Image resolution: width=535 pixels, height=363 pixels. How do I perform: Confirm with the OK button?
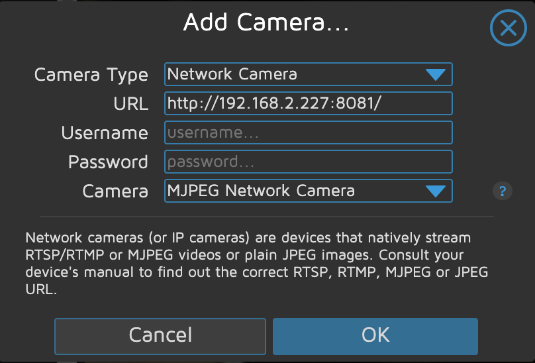375,335
